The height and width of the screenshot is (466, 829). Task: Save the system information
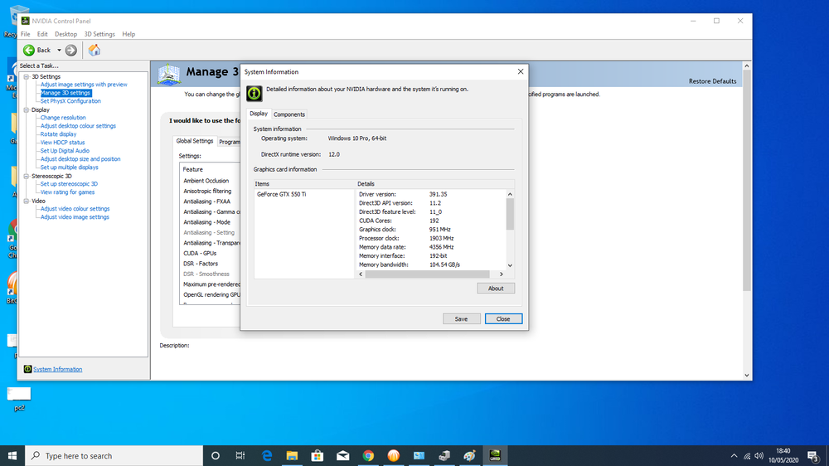[461, 319]
